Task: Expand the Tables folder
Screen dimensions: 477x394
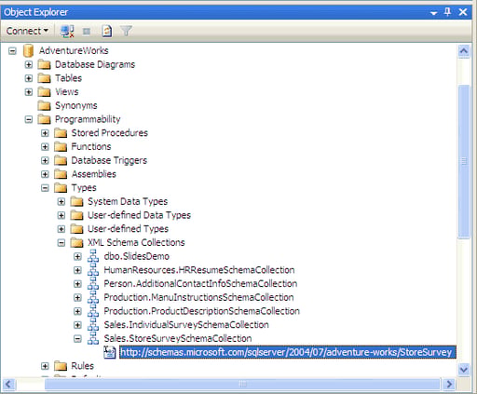Action: tap(29, 78)
